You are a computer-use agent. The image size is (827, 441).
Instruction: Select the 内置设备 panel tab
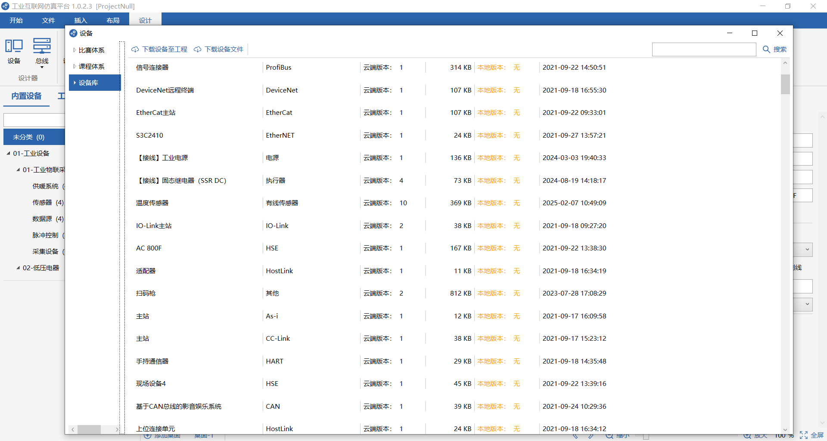point(26,96)
